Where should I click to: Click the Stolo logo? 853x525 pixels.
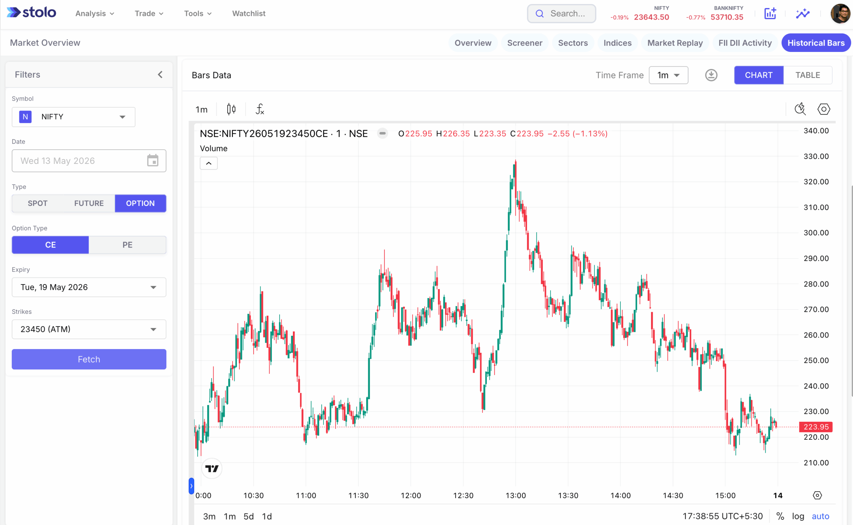click(31, 13)
